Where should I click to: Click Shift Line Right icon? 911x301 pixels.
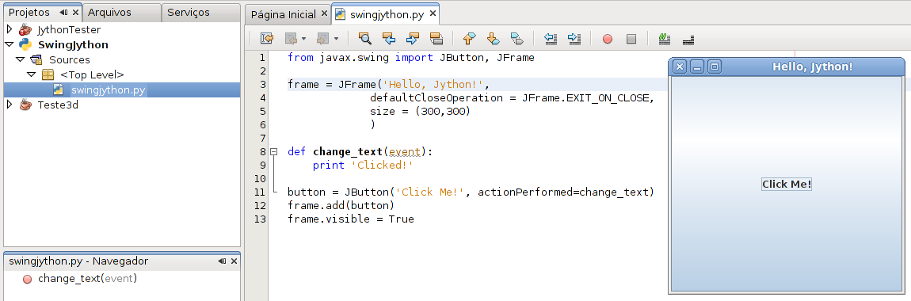pos(574,39)
